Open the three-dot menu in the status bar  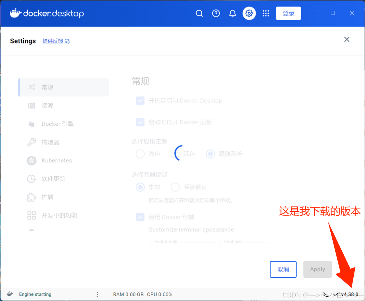97,294
